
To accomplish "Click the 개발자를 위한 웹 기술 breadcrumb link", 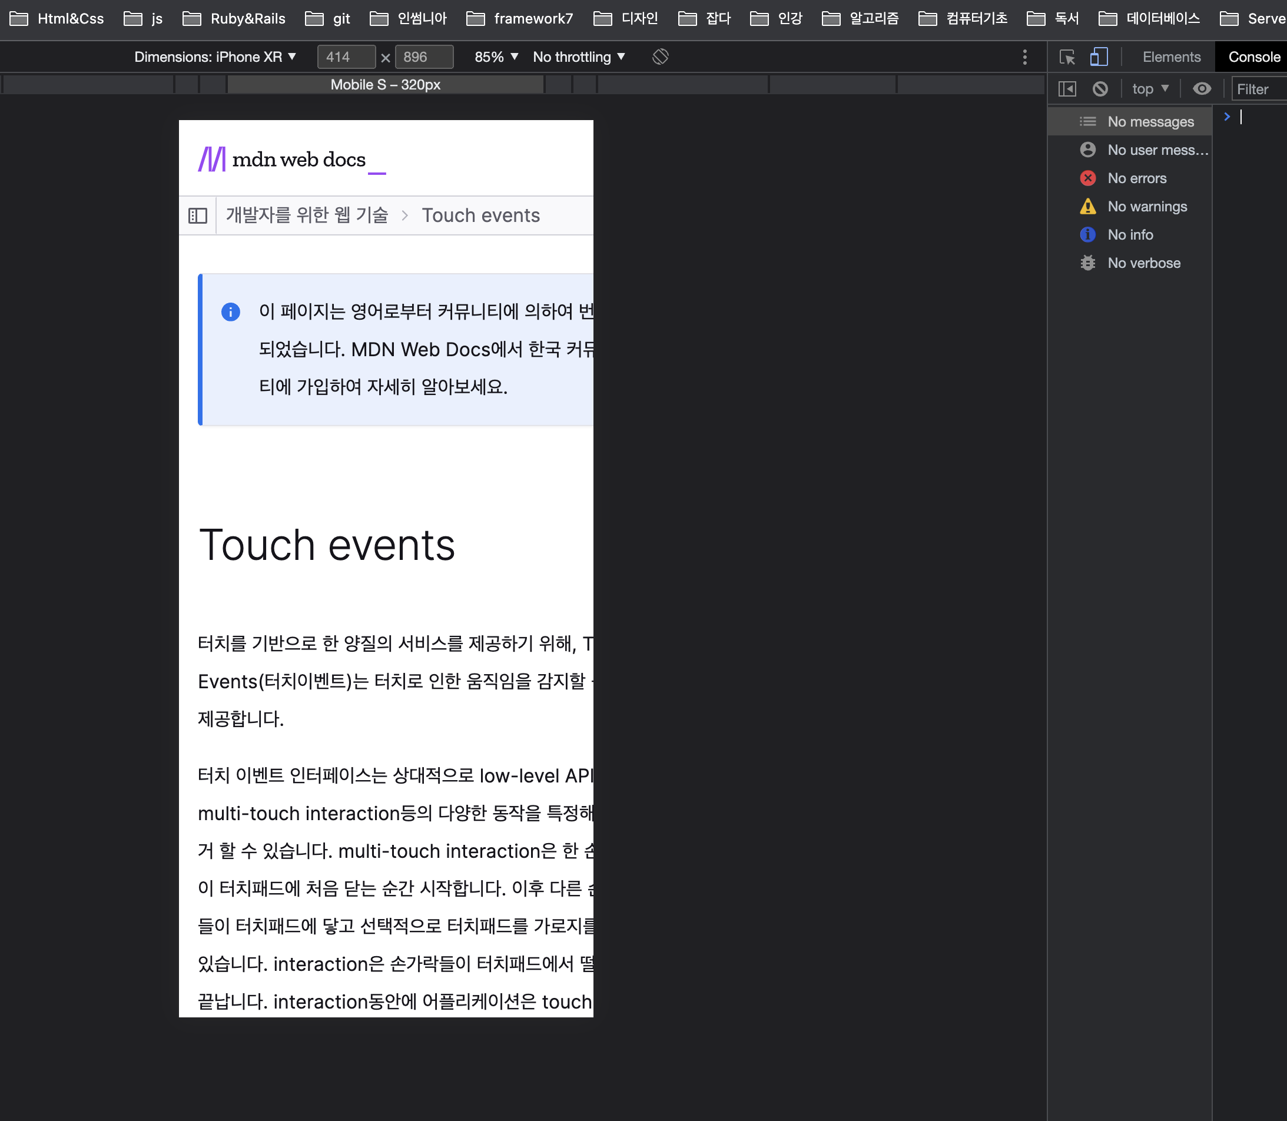I will click(307, 215).
